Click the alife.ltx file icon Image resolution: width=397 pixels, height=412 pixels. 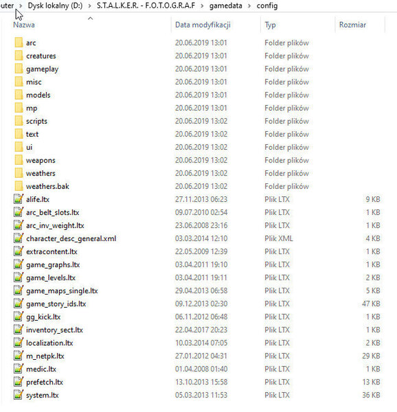point(19,199)
